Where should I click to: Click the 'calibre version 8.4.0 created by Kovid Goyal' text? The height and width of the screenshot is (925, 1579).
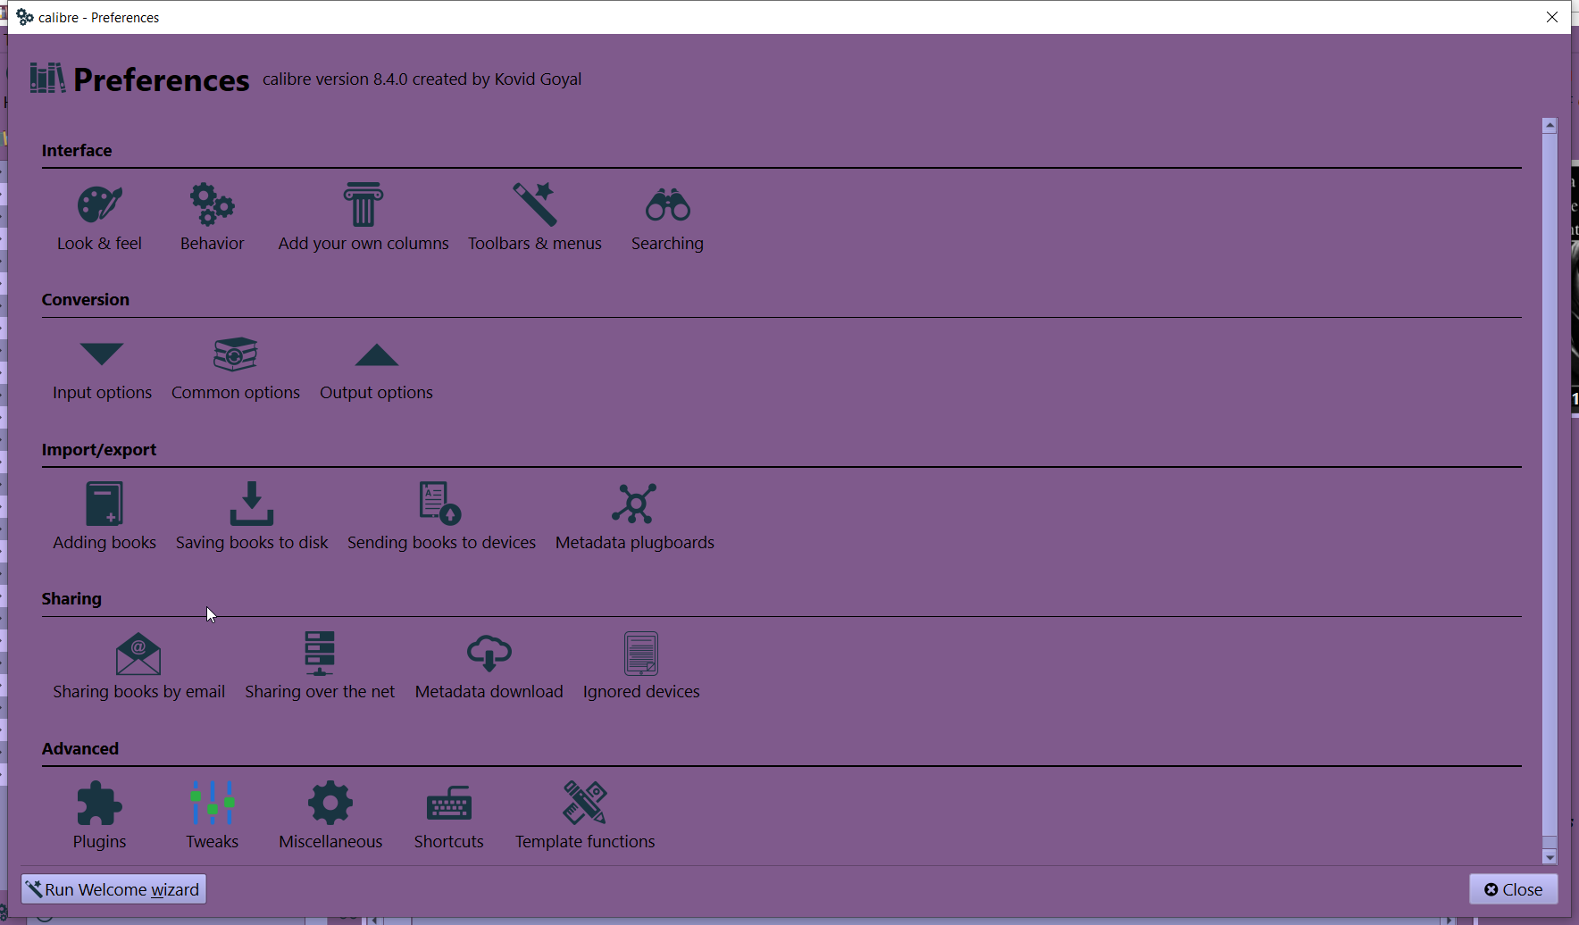coord(422,79)
